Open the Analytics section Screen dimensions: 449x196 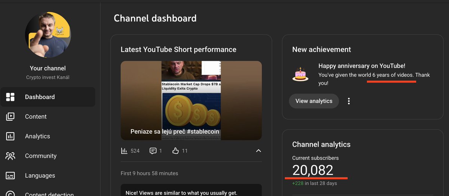[x=48, y=136]
